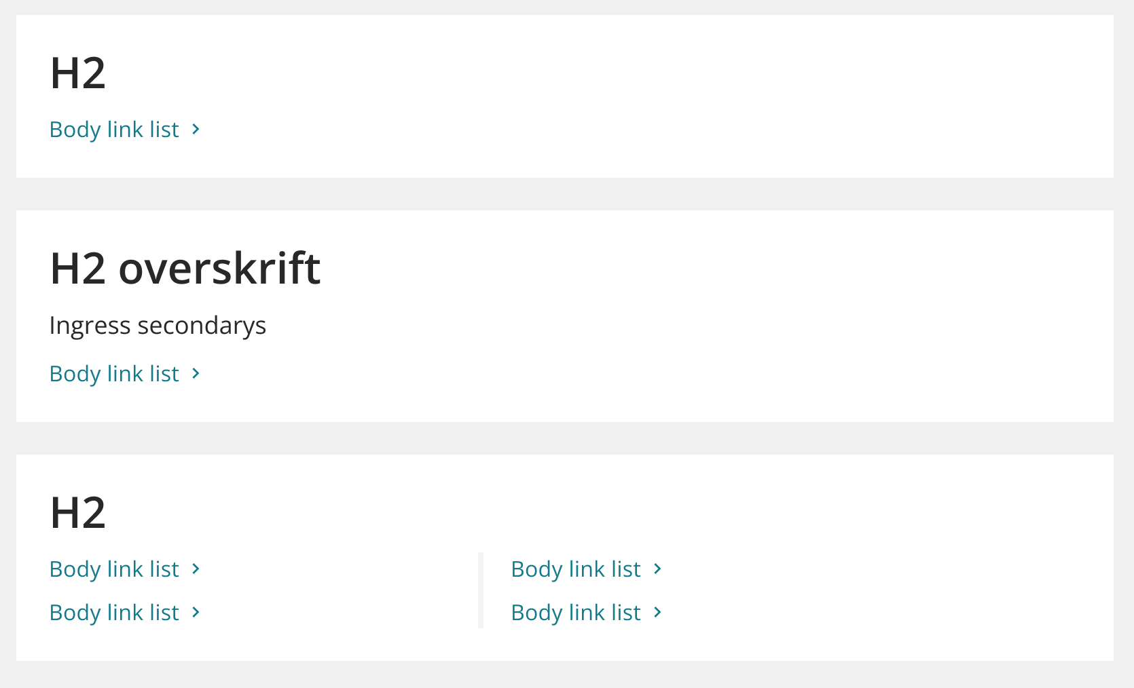Open second 'Body link list' right of the divider

coord(576,613)
